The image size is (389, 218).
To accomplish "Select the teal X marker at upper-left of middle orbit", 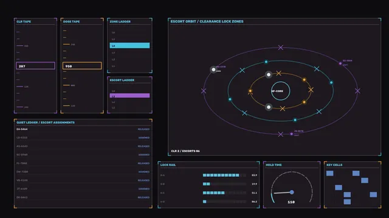I will [243, 70].
